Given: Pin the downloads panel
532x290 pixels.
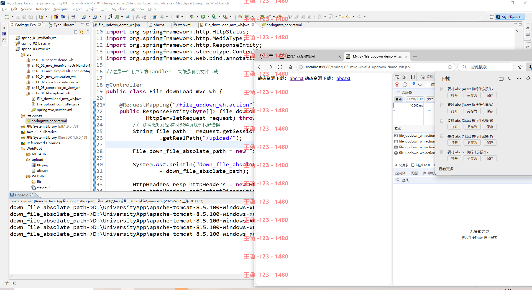Looking at the screenshot, I should tap(528, 79).
